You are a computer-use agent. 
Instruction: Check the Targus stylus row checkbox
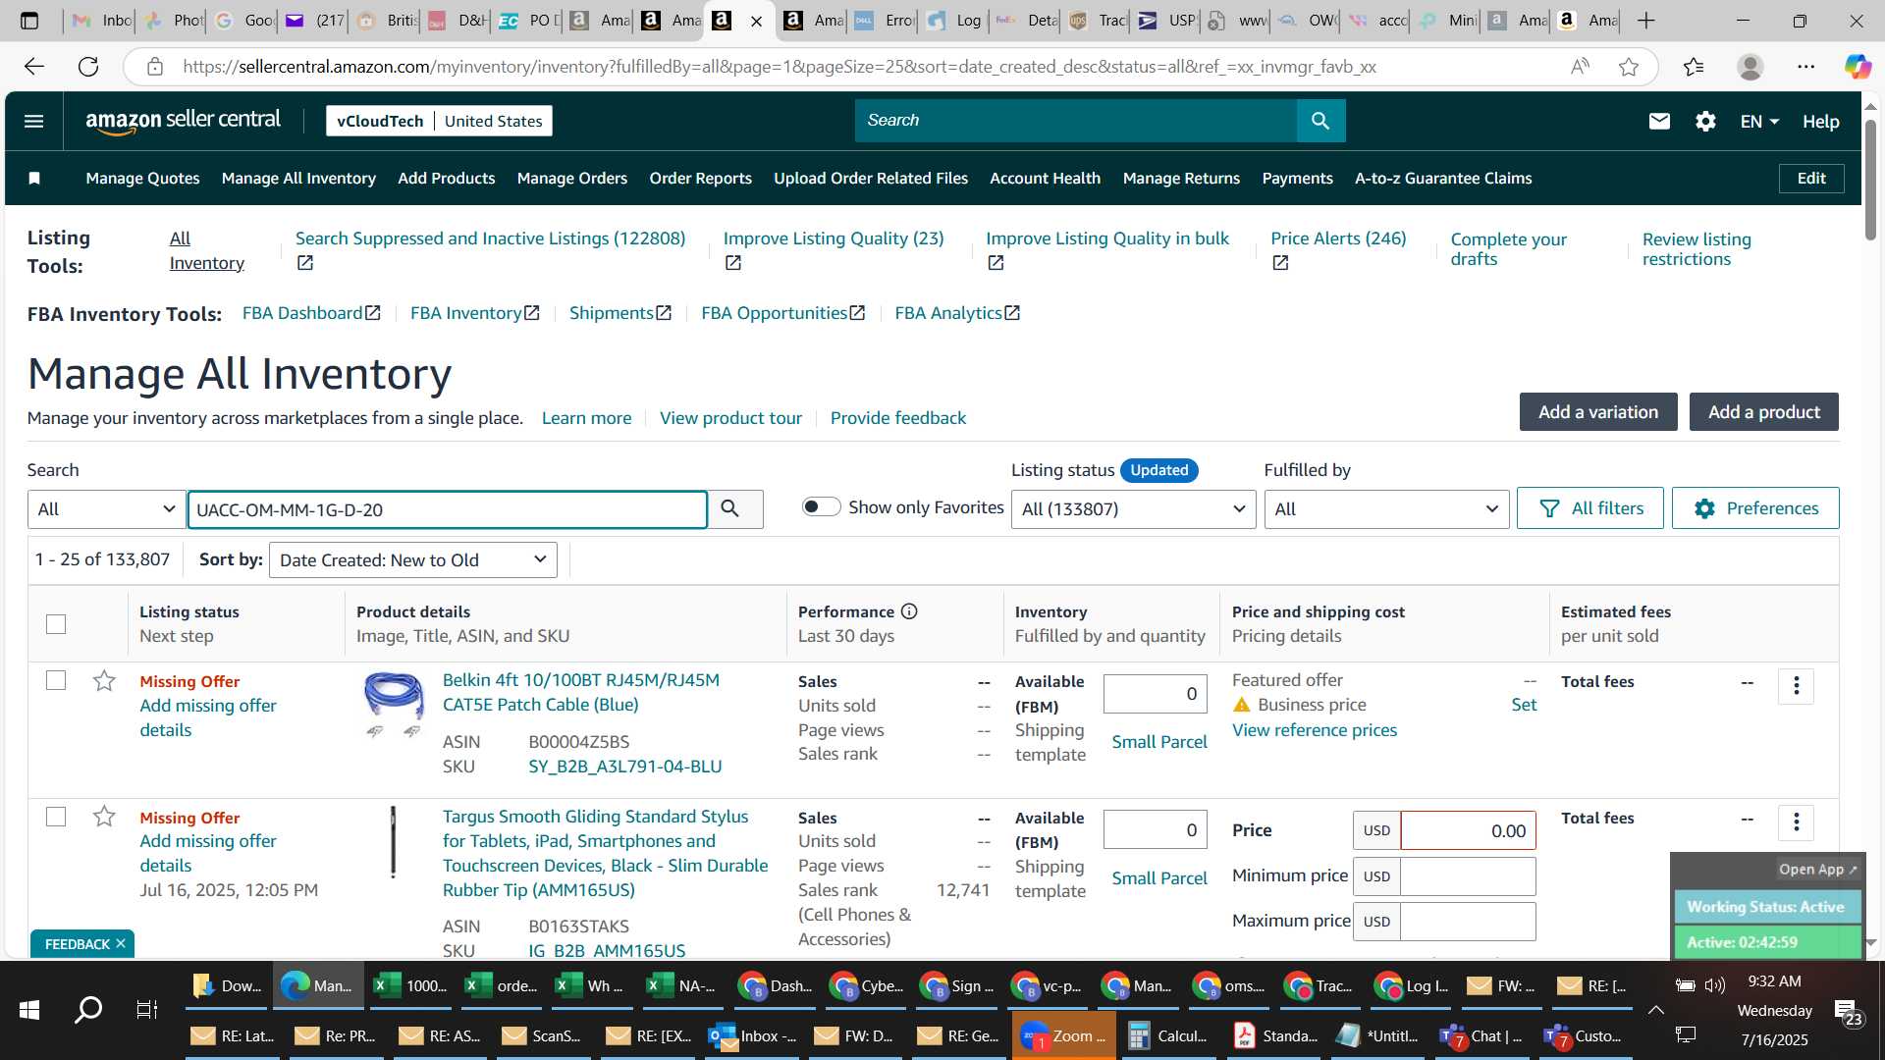(56, 817)
